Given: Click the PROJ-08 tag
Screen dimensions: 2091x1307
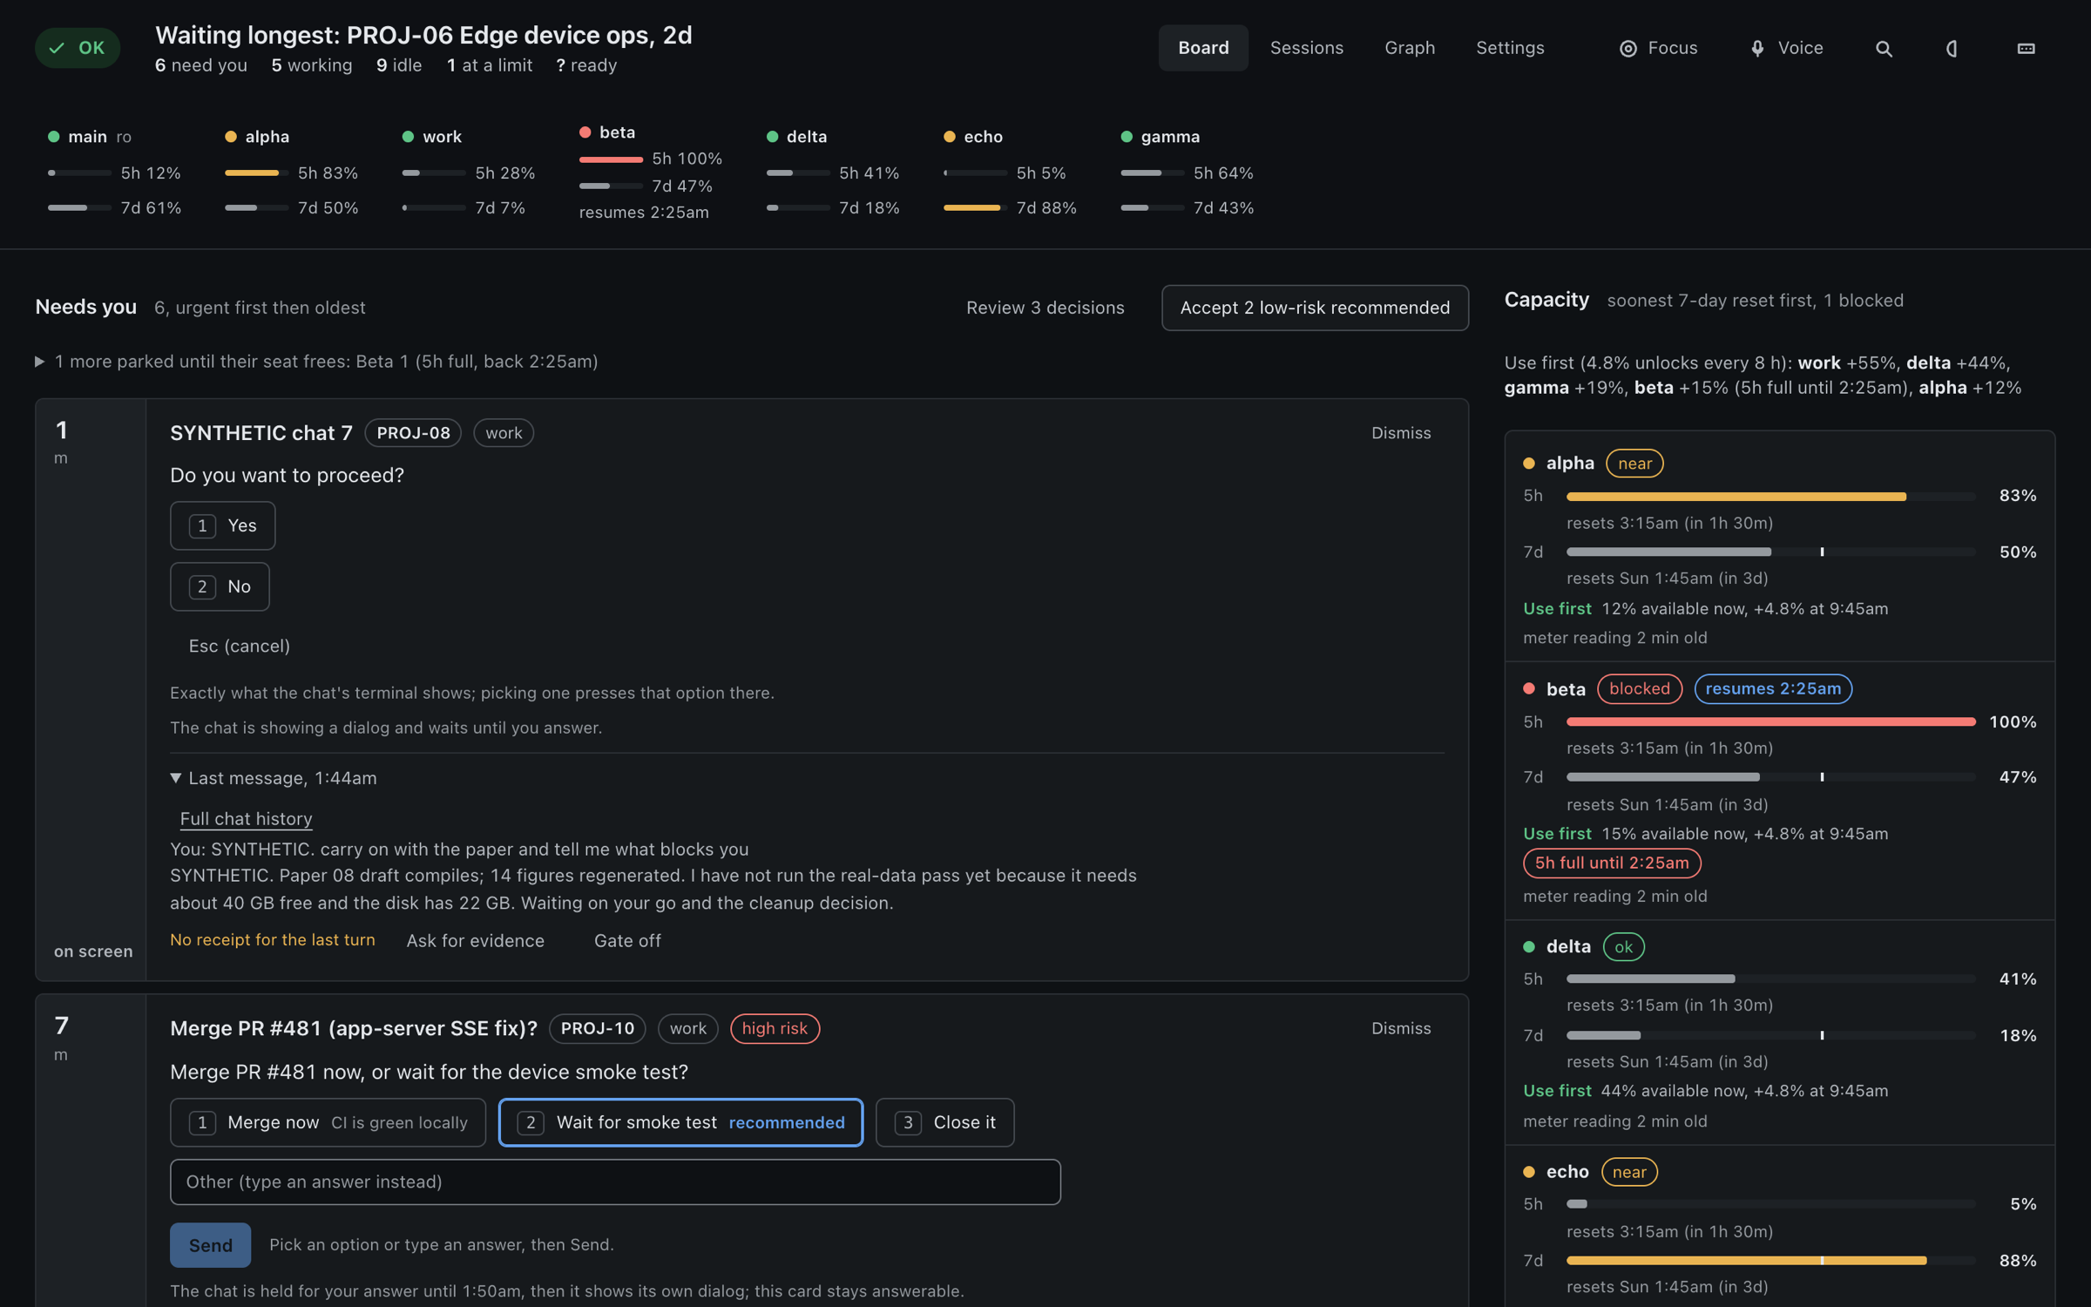Looking at the screenshot, I should point(413,433).
